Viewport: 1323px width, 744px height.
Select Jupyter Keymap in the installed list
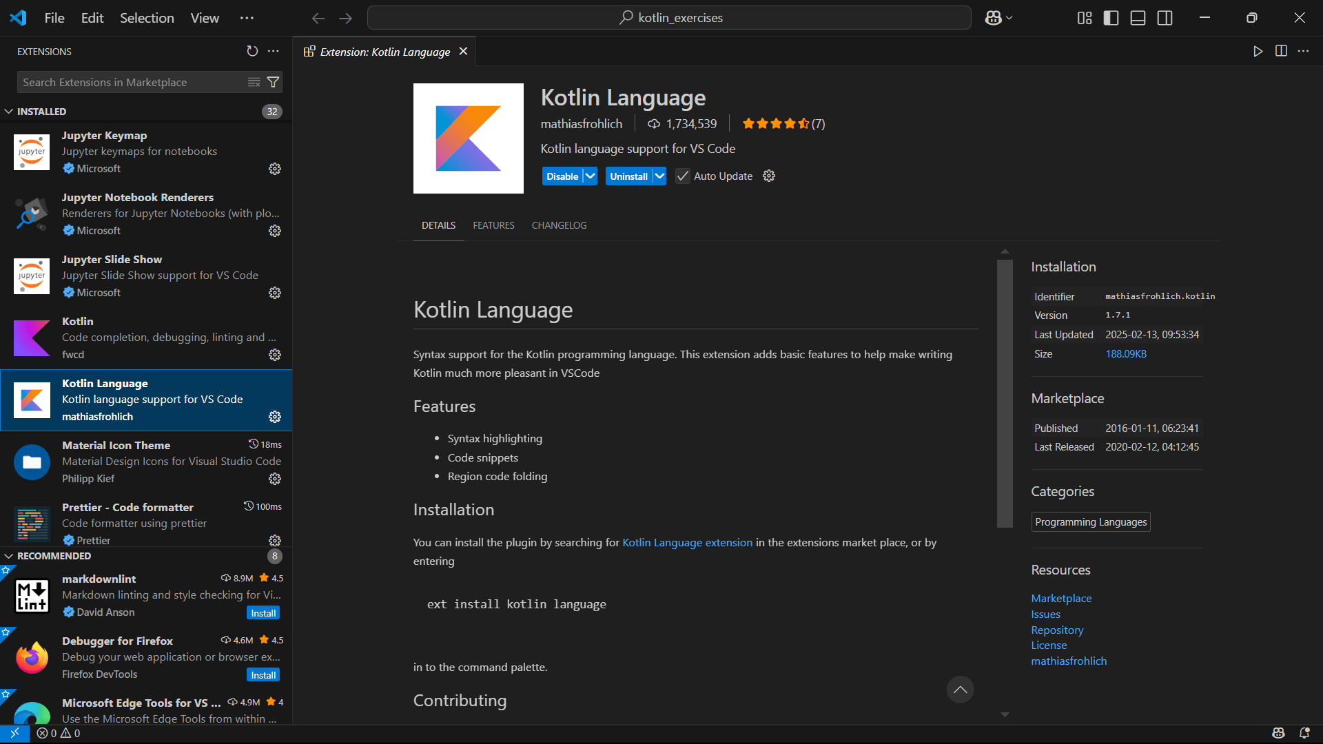(146, 152)
